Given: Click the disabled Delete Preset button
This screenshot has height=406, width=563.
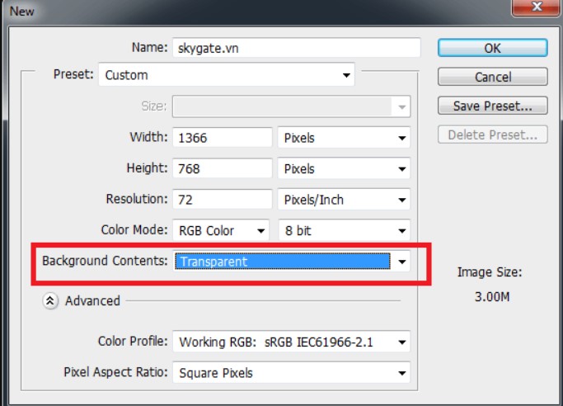Looking at the screenshot, I should pyautogui.click(x=493, y=135).
